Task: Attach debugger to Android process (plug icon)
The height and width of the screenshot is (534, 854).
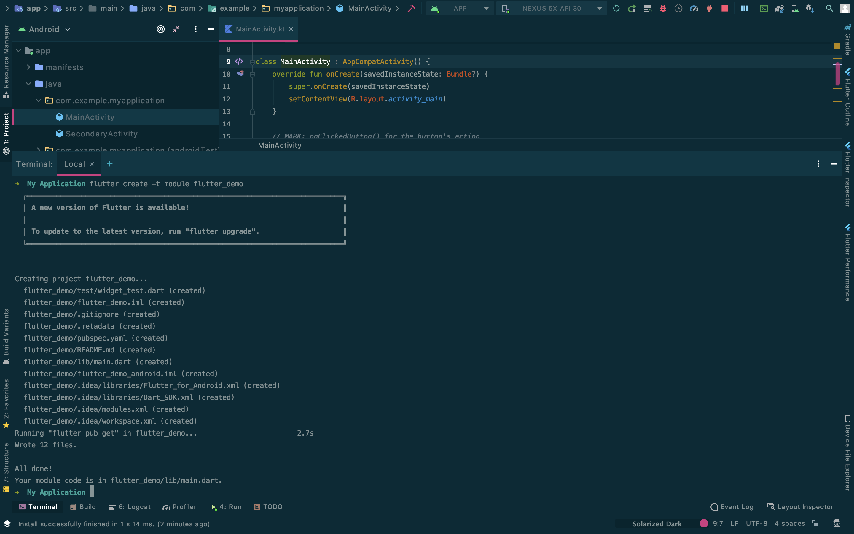Action: [x=709, y=8]
